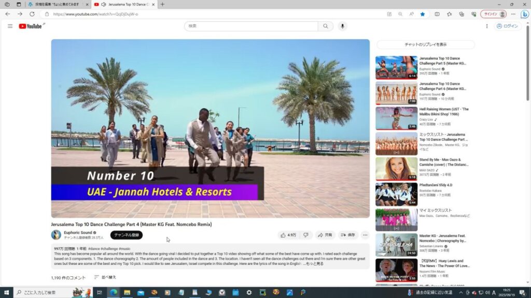Start Read Aloud from the address bar

pyautogui.click(x=411, y=14)
